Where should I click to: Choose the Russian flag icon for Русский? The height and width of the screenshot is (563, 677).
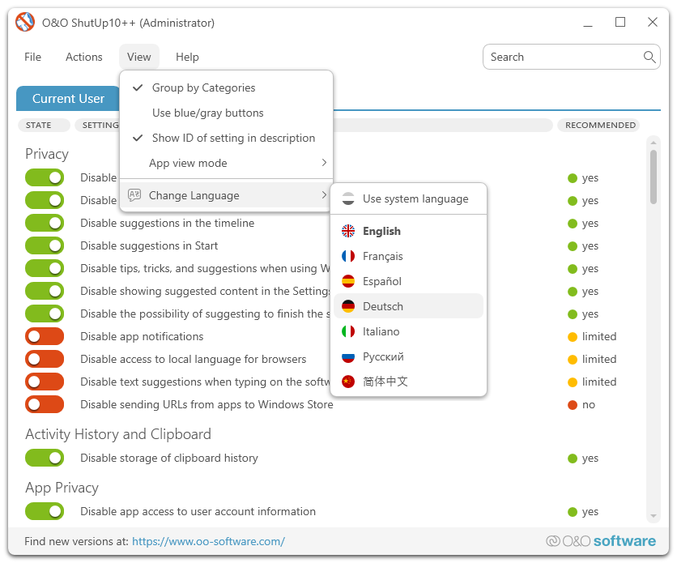coord(348,356)
